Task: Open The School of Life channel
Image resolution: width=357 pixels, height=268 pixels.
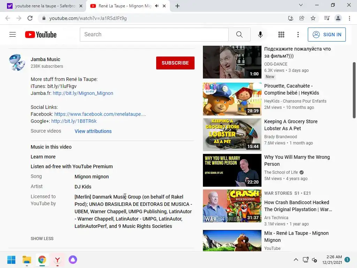Action: (x=281, y=172)
